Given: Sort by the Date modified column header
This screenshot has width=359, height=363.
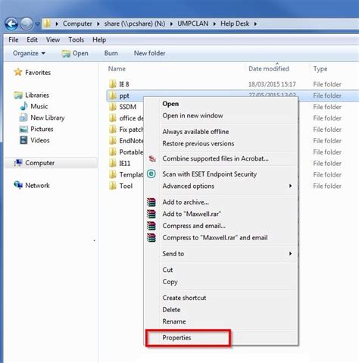Looking at the screenshot, I should coord(269,69).
